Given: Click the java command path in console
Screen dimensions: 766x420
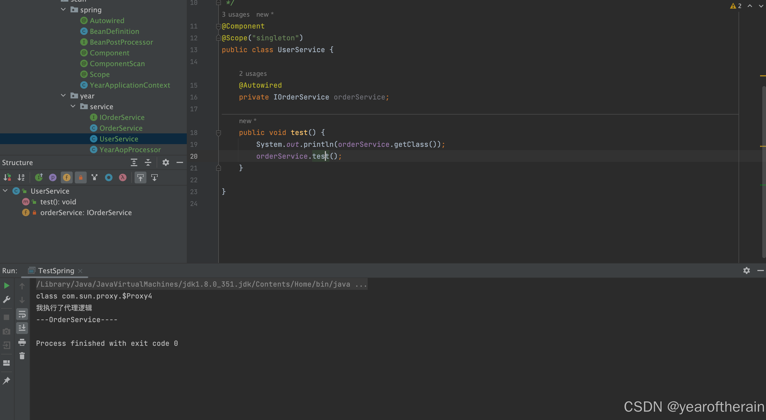Looking at the screenshot, I should point(202,284).
